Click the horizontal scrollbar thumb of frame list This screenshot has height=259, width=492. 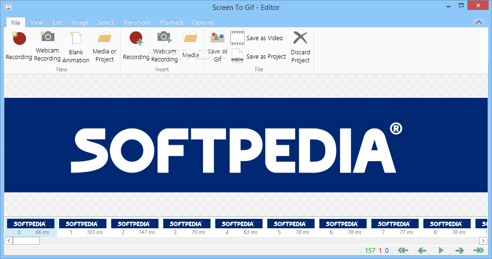tap(26, 241)
